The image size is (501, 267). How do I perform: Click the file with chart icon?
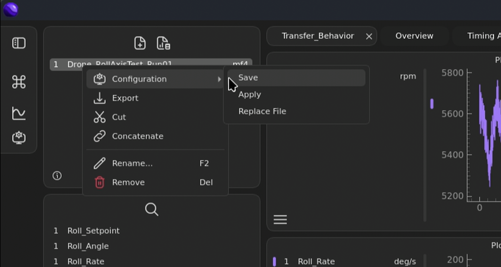click(163, 43)
